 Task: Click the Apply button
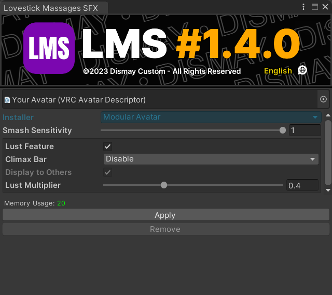coord(166,215)
